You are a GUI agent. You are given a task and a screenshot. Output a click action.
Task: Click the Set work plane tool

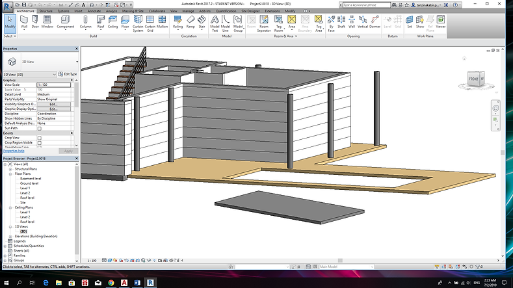pos(409,22)
